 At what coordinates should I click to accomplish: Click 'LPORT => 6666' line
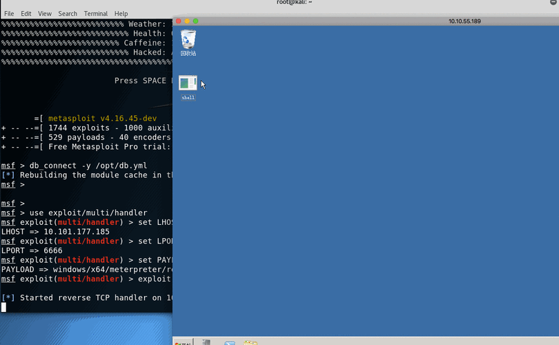click(x=32, y=250)
